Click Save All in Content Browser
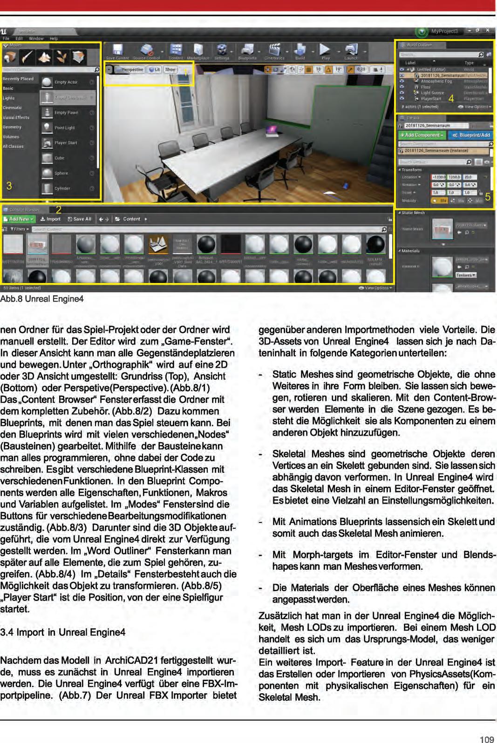 [80, 219]
